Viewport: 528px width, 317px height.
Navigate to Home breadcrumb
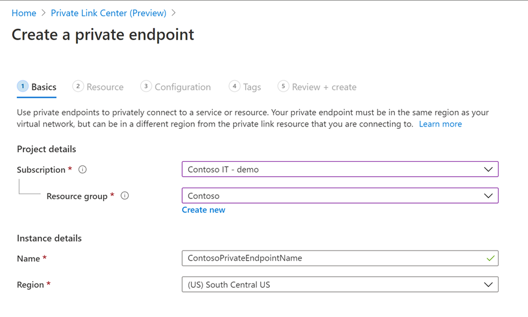24,13
